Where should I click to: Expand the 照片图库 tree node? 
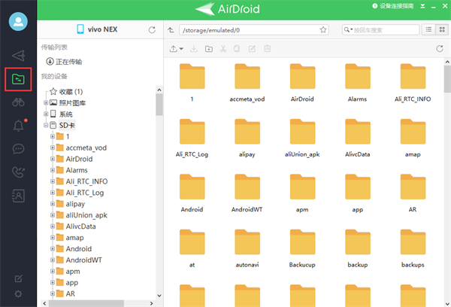(46, 102)
